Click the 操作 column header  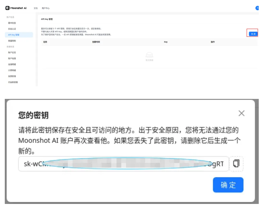213,42
